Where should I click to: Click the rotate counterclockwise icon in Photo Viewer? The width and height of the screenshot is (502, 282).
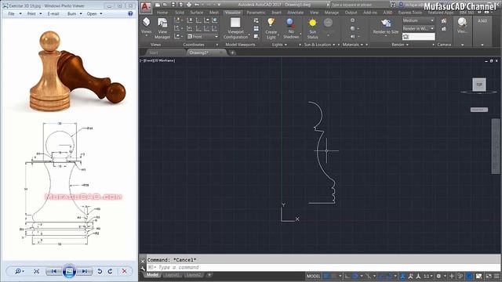100,271
